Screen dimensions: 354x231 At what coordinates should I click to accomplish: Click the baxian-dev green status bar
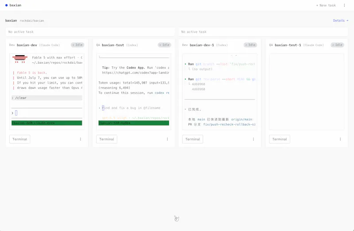point(47,123)
